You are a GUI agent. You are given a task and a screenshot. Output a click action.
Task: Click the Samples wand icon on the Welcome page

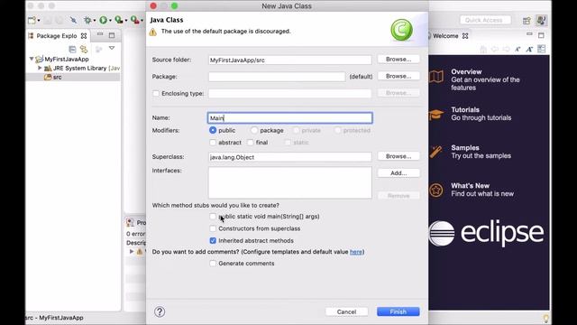(436, 152)
